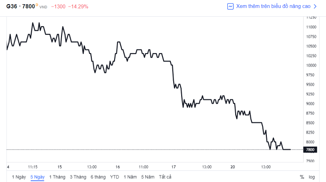Image resolution: width=326 pixels, height=182 pixels.
Task: Click the chevron arrow beside nâng cao
Action: click(315, 7)
